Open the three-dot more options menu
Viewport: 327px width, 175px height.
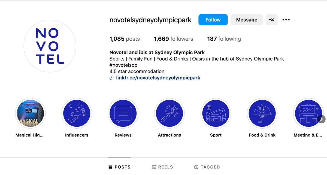[286, 20]
